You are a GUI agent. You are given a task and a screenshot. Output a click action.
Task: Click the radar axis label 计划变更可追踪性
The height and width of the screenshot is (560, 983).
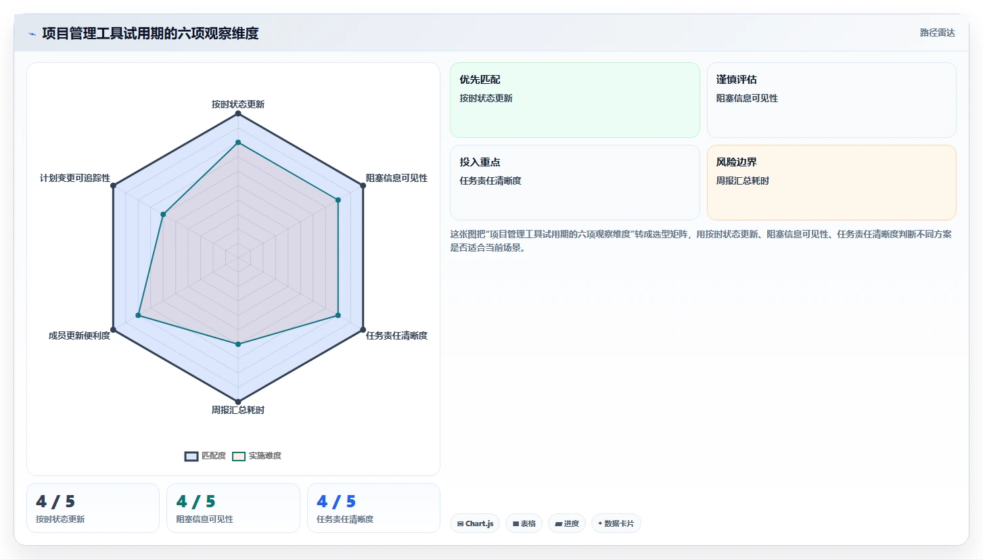click(x=75, y=178)
